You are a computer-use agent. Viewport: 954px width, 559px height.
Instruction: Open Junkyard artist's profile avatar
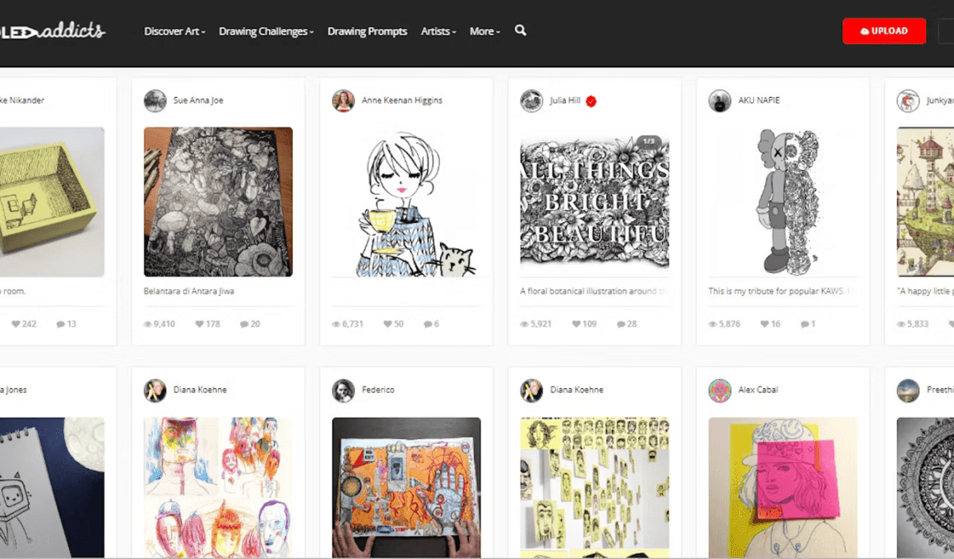pos(908,100)
